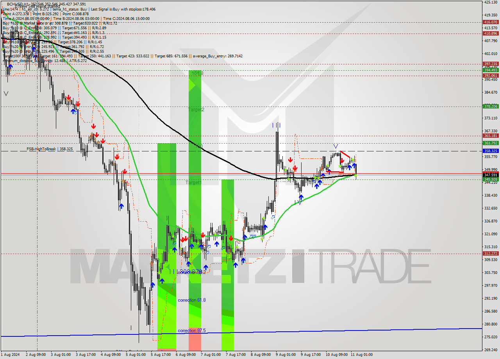Click the 292.190 axis value
Viewport: 500px width, 359px height.
coord(490,298)
